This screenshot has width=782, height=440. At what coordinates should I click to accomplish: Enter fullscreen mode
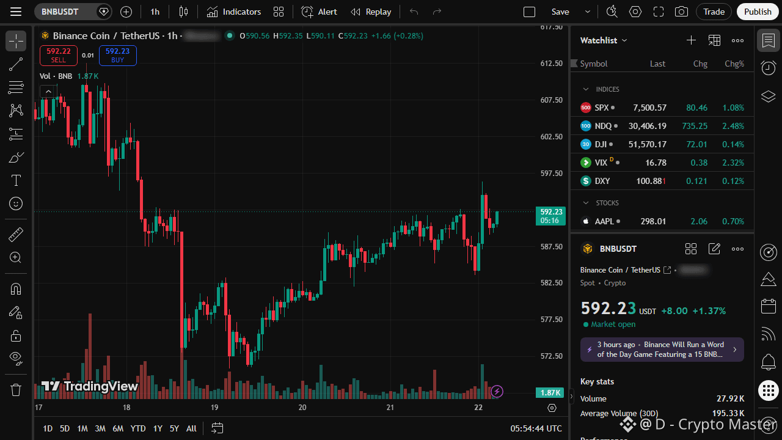(659, 12)
